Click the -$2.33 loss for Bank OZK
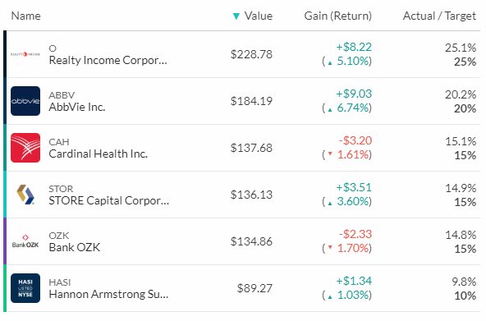The width and height of the screenshot is (486, 321). tap(355, 234)
